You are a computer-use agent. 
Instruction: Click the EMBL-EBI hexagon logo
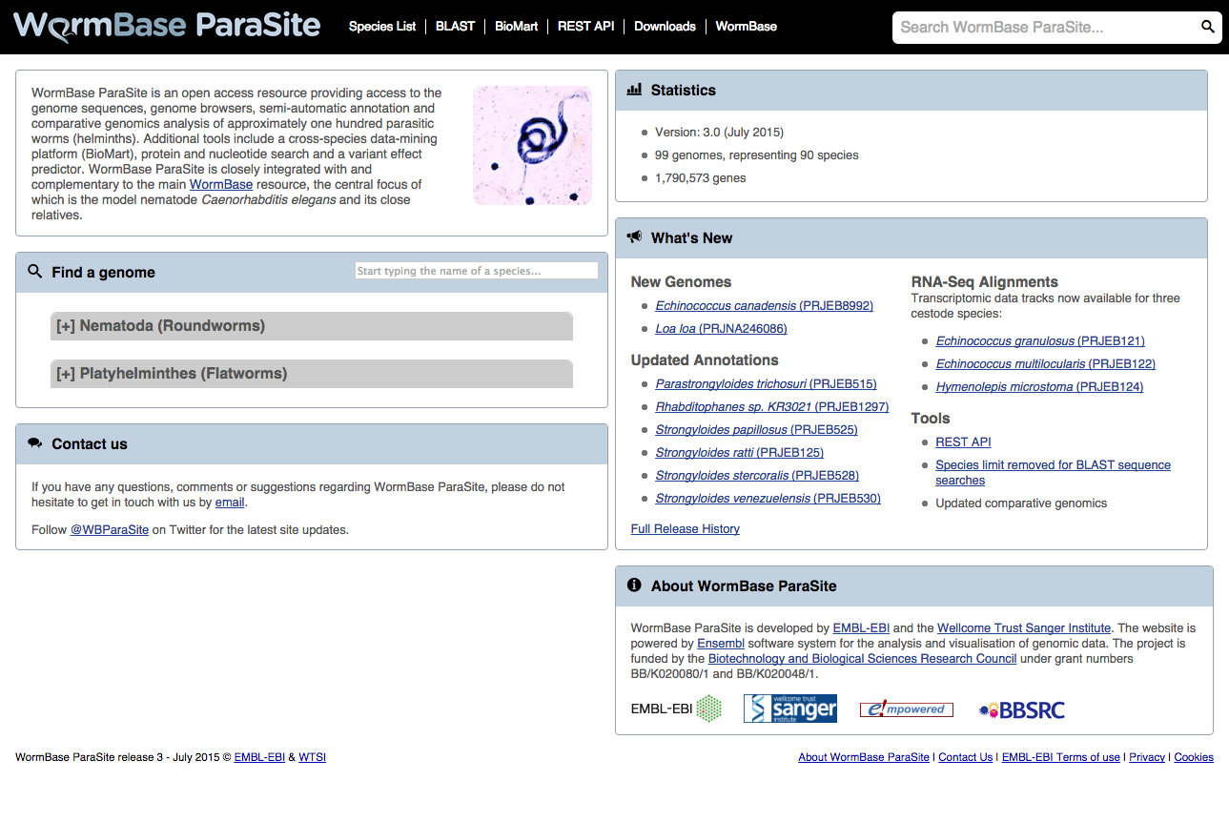676,709
